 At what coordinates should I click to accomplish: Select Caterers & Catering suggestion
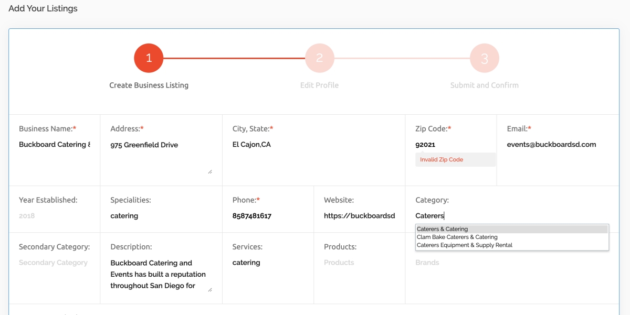512,229
